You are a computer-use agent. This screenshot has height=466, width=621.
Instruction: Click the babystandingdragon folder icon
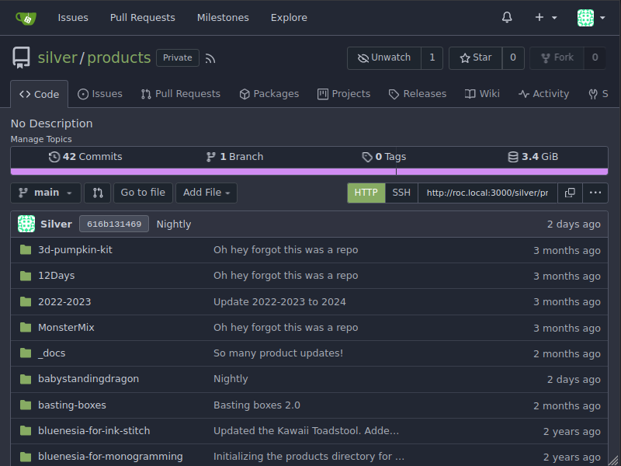26,379
